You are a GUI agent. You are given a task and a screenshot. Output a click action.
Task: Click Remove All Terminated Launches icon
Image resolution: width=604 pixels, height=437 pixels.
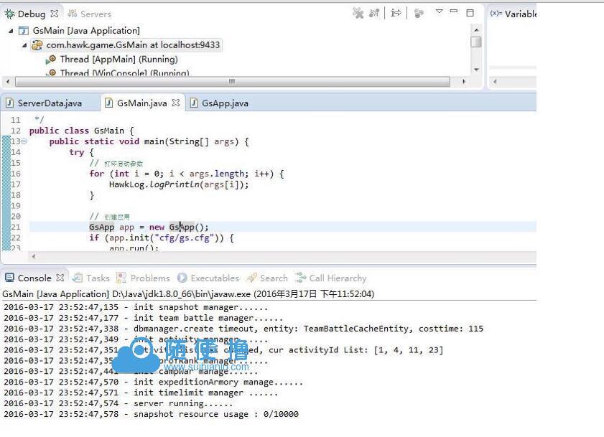click(x=358, y=13)
